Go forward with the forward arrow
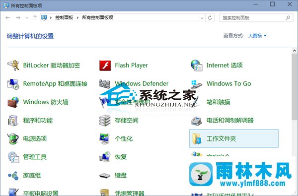Screen dimensions: 298x196 [x=18, y=18]
